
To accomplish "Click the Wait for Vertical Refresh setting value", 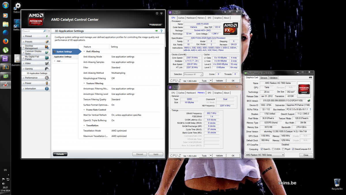I will 126,115.
